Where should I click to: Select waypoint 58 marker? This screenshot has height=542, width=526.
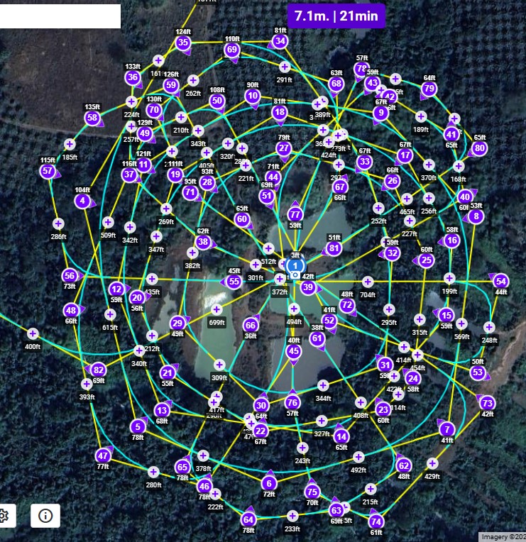92,118
